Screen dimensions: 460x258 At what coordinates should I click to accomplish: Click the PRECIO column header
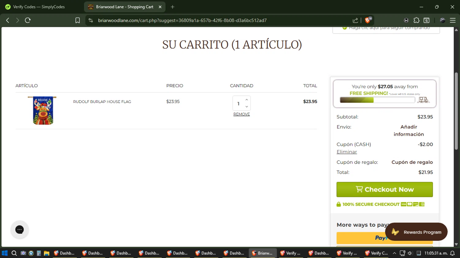click(x=175, y=86)
